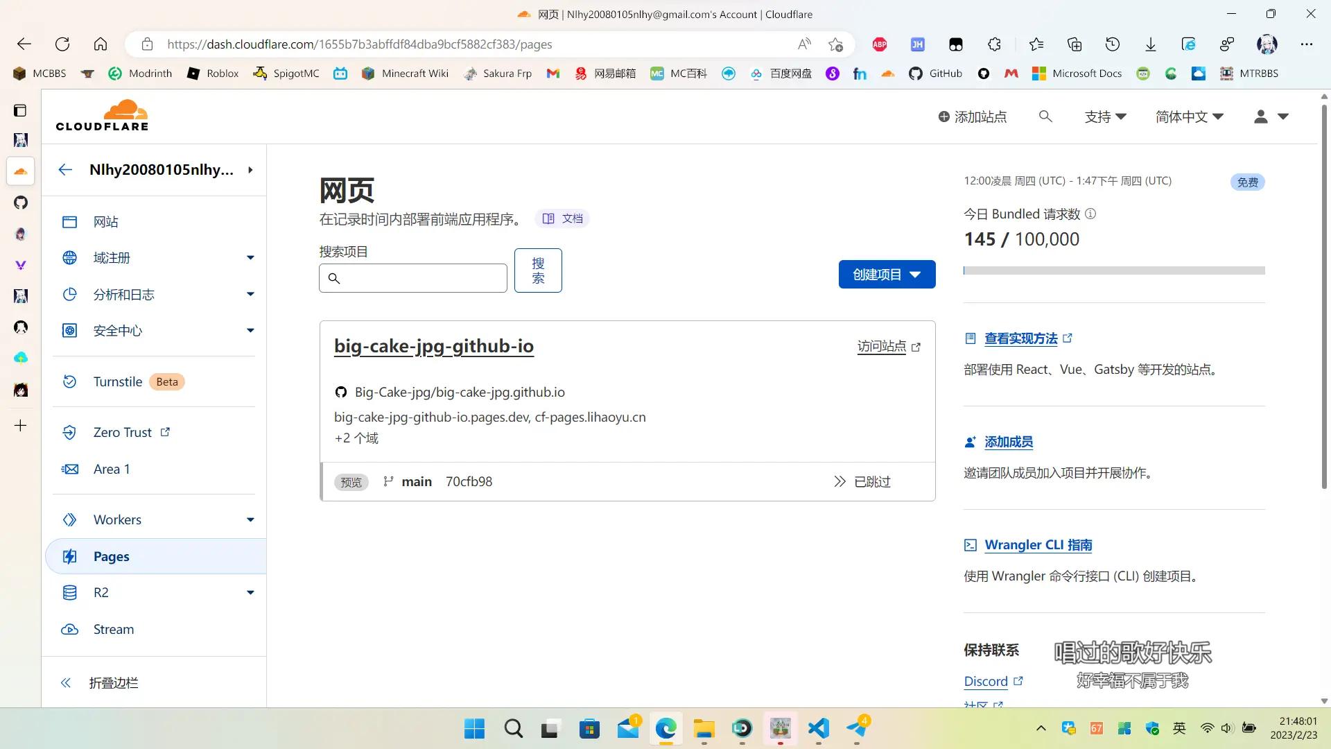Open the search magnifier in the header

coord(1045,117)
